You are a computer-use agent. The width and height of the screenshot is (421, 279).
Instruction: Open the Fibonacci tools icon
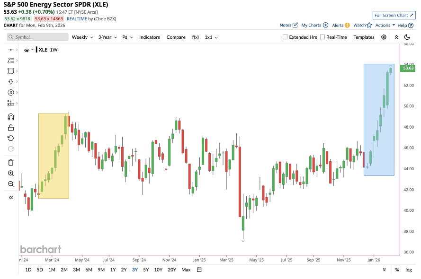point(11,61)
